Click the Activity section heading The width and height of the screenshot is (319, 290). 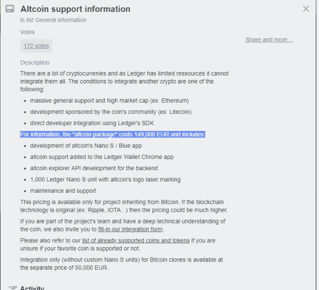32,288
